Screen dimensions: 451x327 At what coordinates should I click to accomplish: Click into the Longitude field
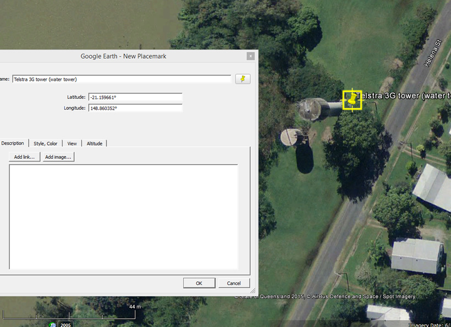135,108
